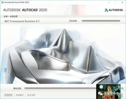
Task: Click the 整体进度 overall progress bar
Action: (x=60, y=88)
